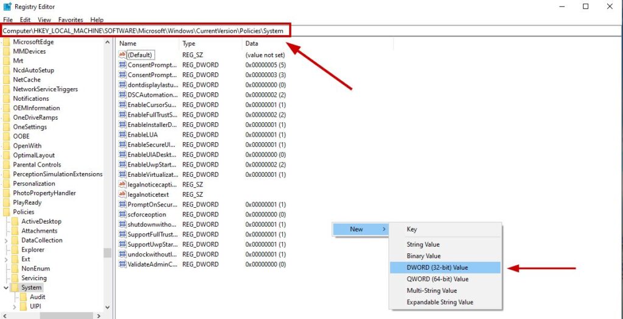623x319 pixels.
Task: Select the MicrosoftEdge key
Action: point(33,42)
